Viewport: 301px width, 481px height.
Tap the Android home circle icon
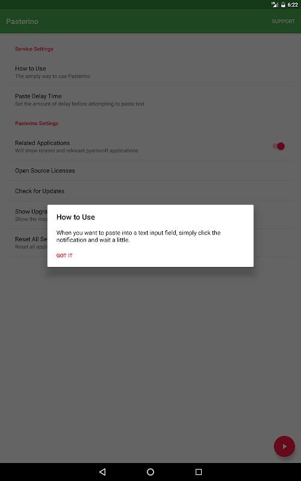pyautogui.click(x=150, y=472)
